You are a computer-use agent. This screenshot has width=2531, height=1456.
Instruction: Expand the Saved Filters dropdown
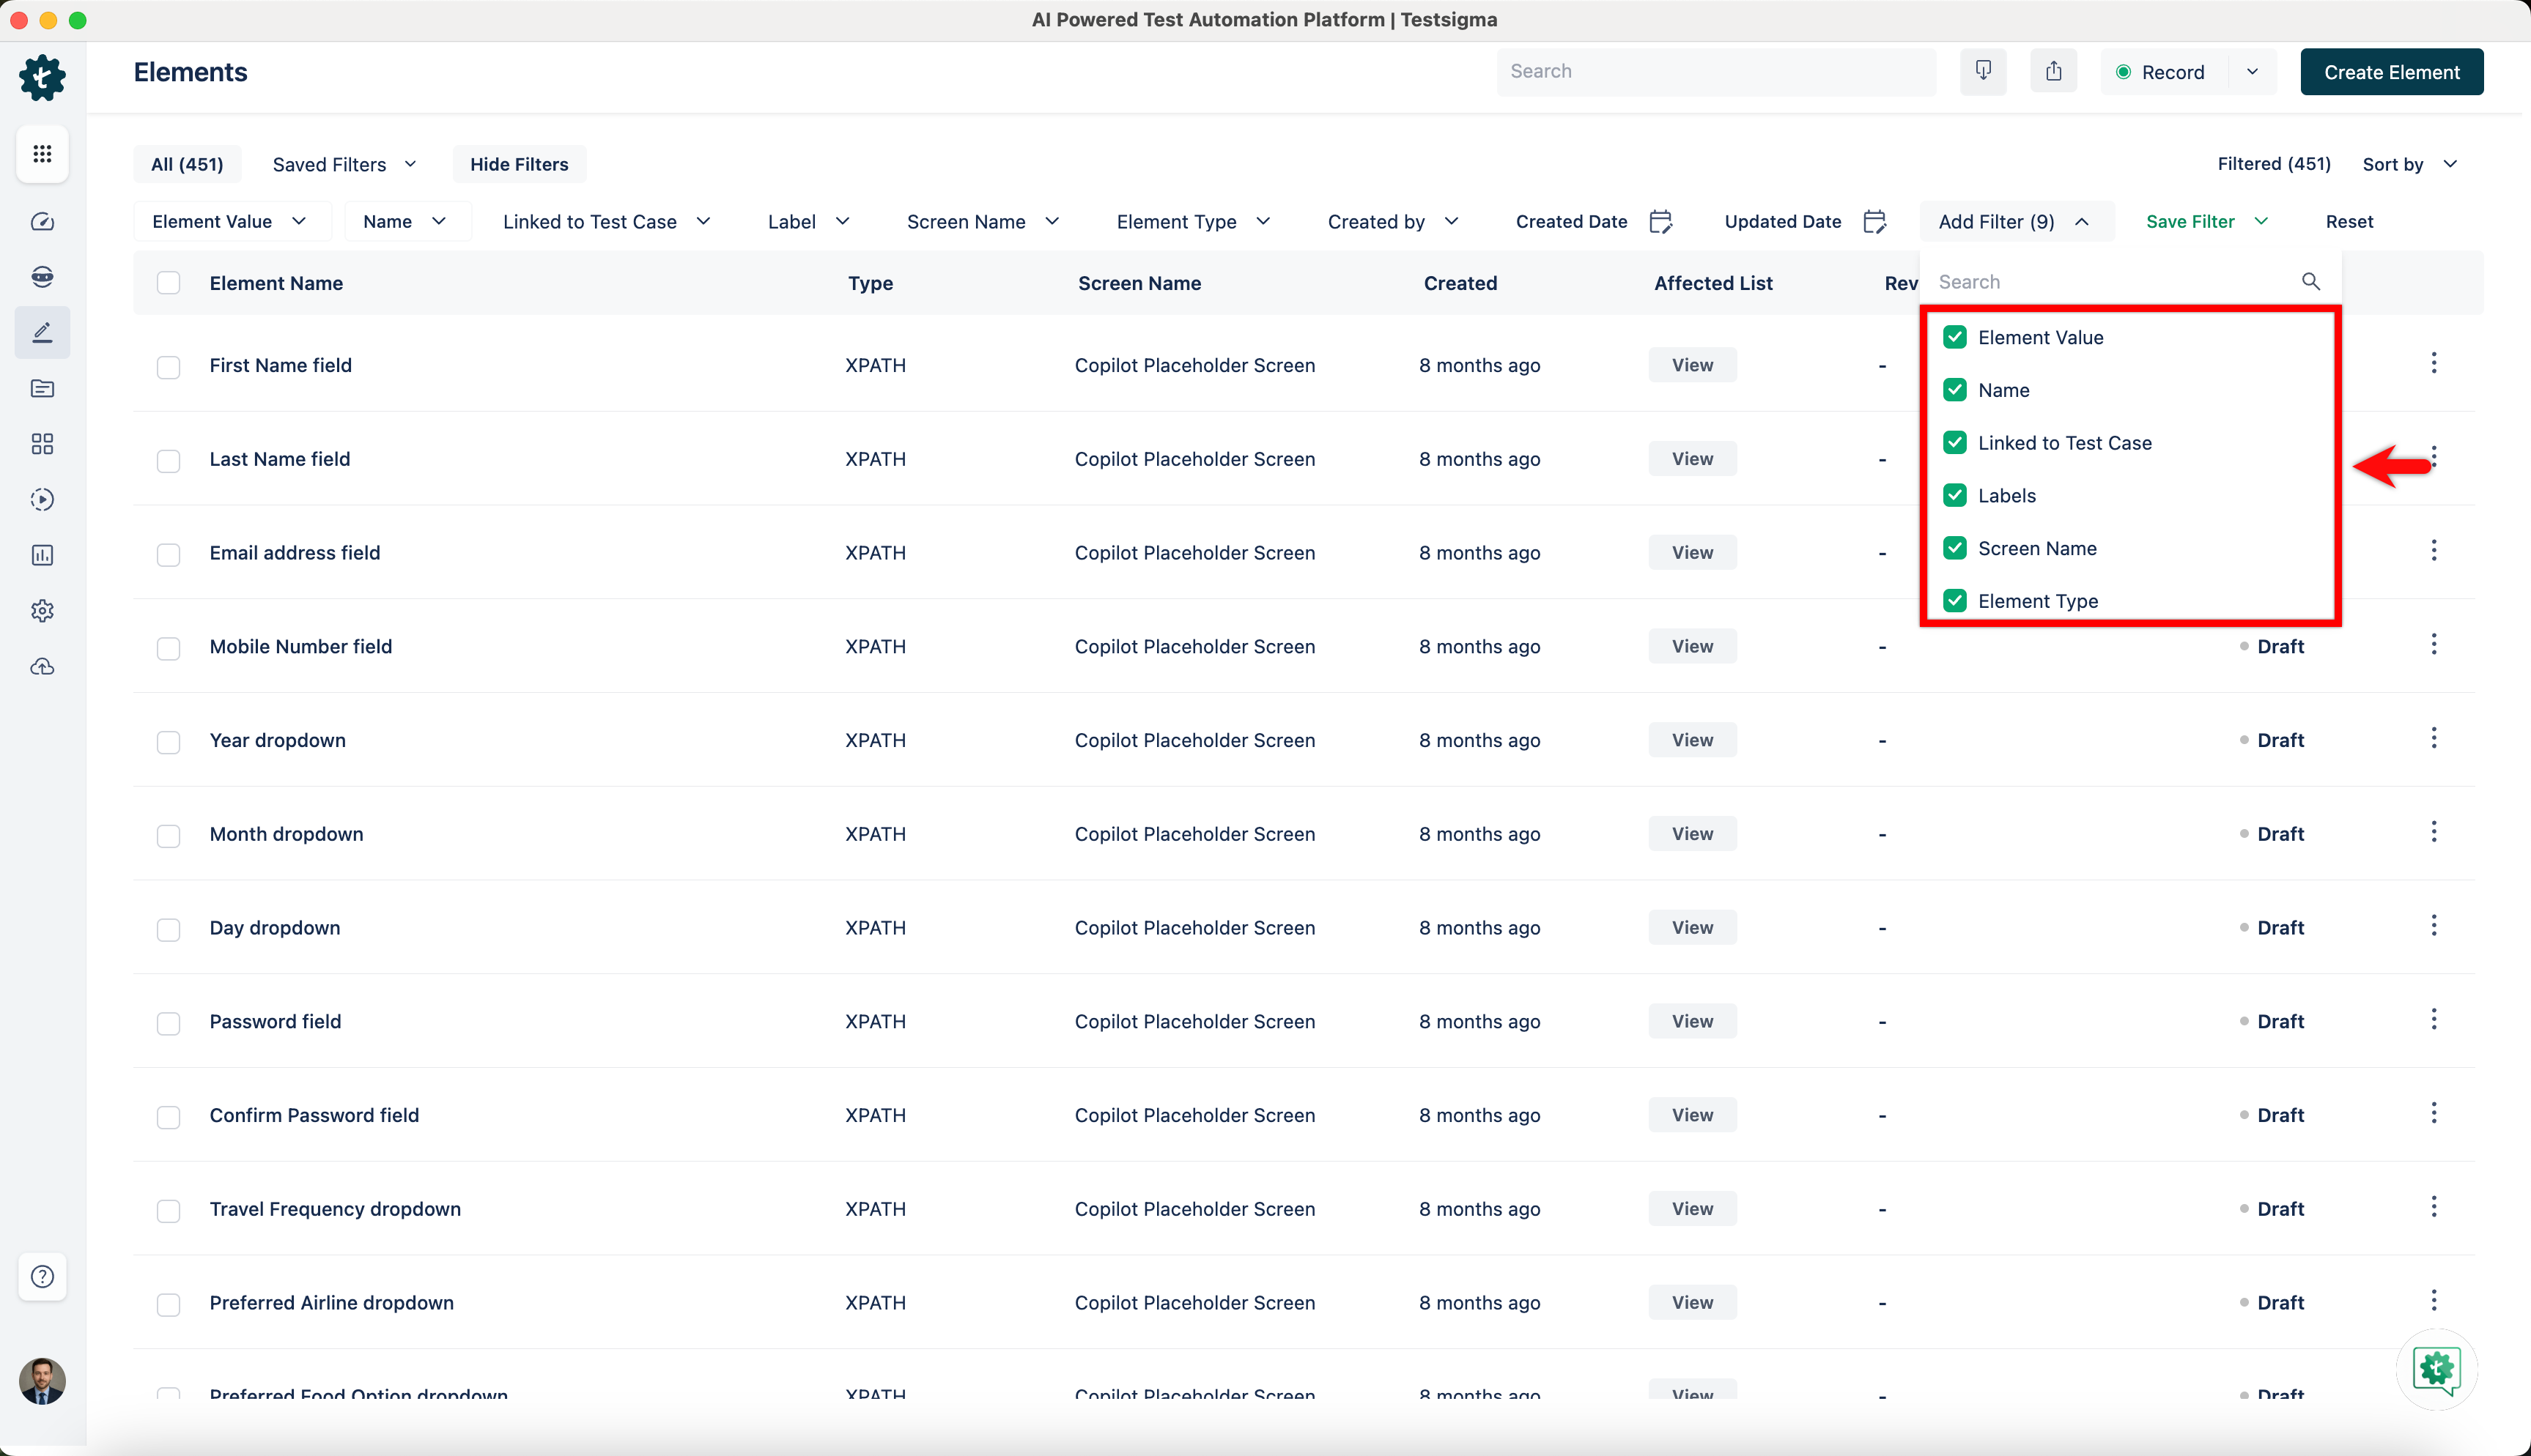coord(344,164)
